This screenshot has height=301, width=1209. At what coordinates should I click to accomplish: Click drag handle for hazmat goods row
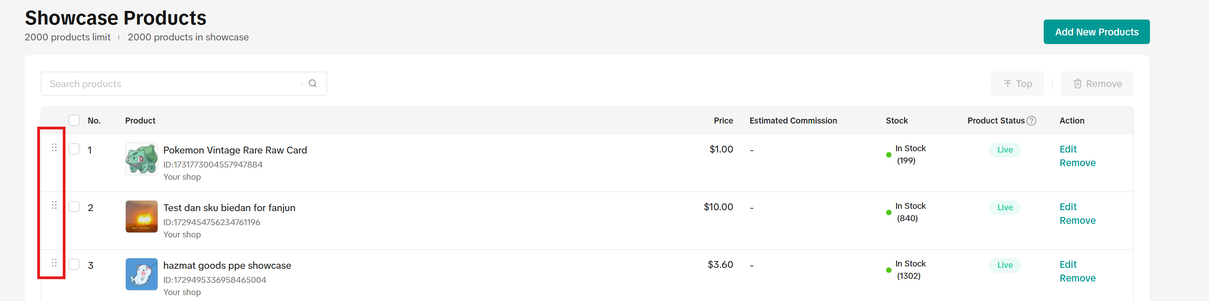point(54,263)
